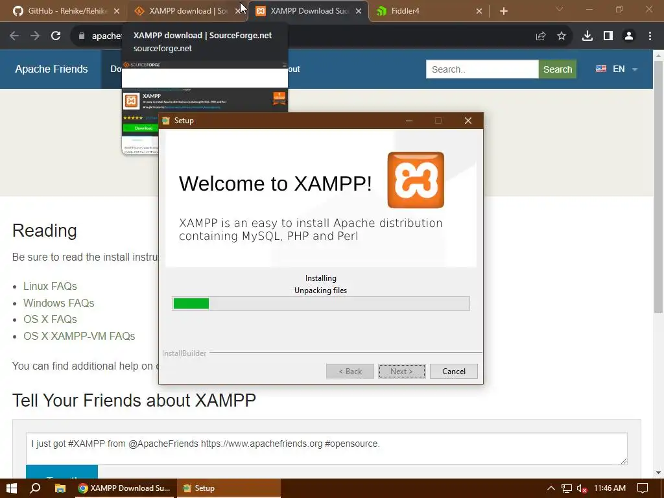Open the notification center icon
This screenshot has height=498, width=664.
click(x=643, y=488)
